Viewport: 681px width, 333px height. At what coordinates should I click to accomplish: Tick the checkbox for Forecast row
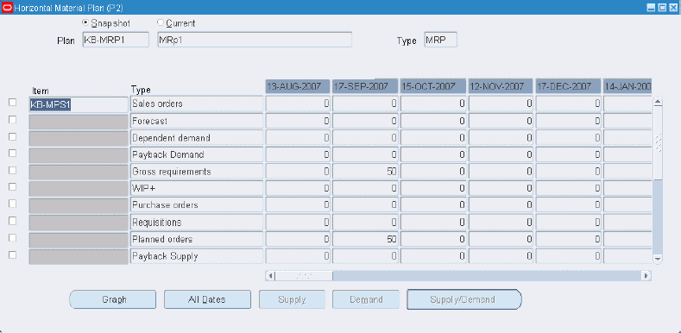point(13,119)
